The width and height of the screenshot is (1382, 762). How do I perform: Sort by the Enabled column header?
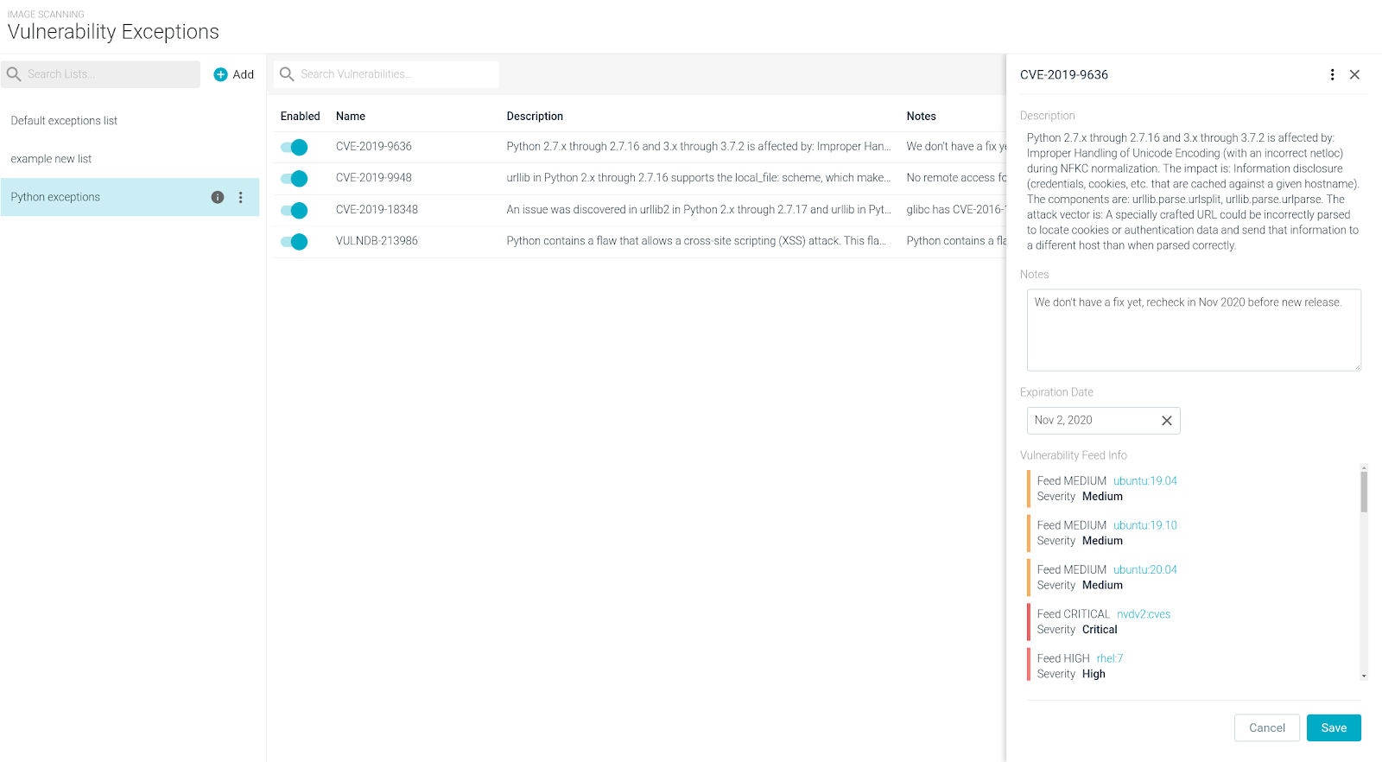(x=300, y=117)
